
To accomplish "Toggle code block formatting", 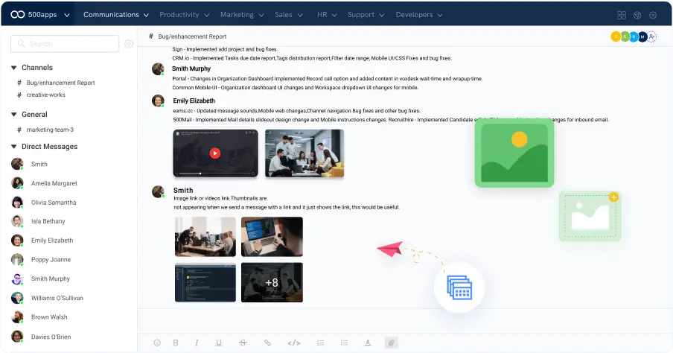I will click(294, 343).
